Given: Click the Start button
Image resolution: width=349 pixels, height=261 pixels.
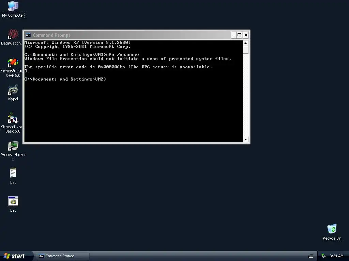Looking at the screenshot, I should (x=16, y=256).
